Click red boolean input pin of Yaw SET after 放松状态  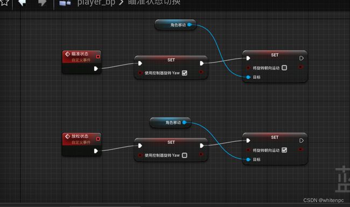click(x=140, y=155)
